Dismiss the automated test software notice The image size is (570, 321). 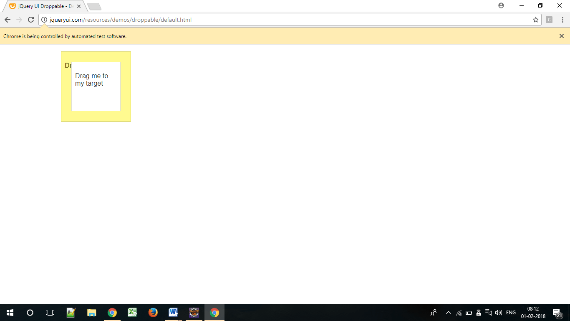click(x=561, y=36)
